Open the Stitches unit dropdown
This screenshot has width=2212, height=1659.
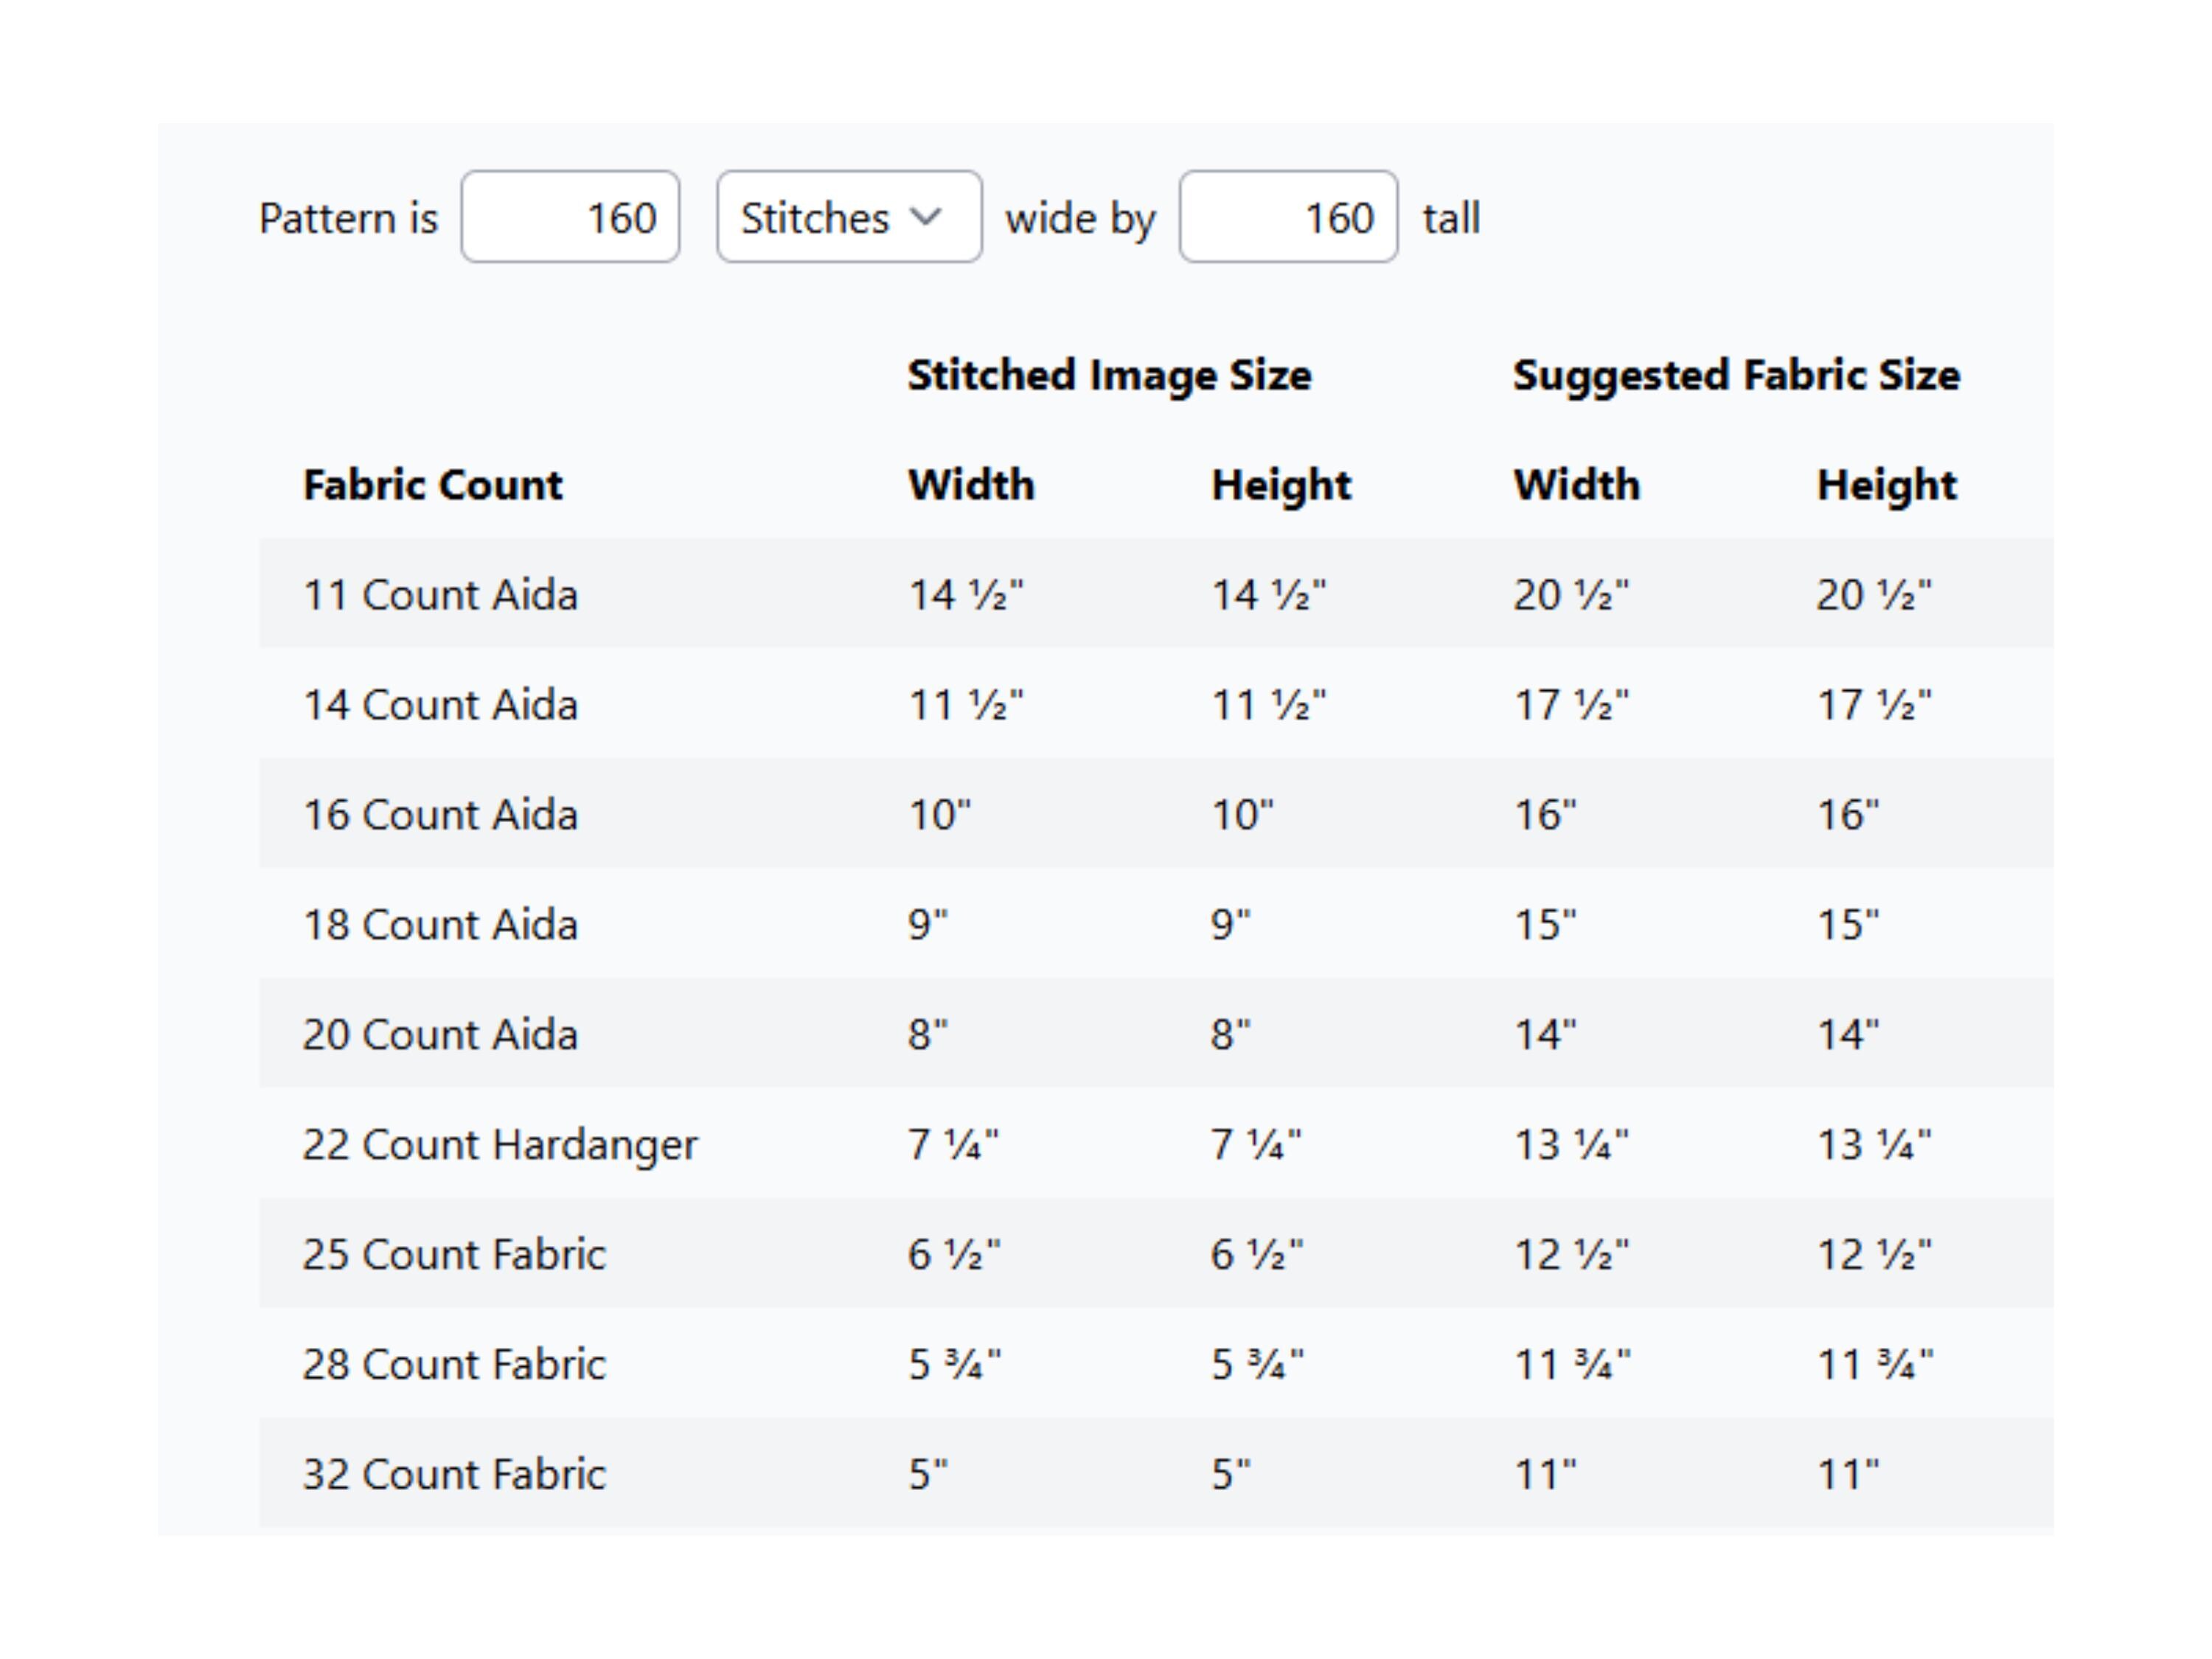point(849,217)
